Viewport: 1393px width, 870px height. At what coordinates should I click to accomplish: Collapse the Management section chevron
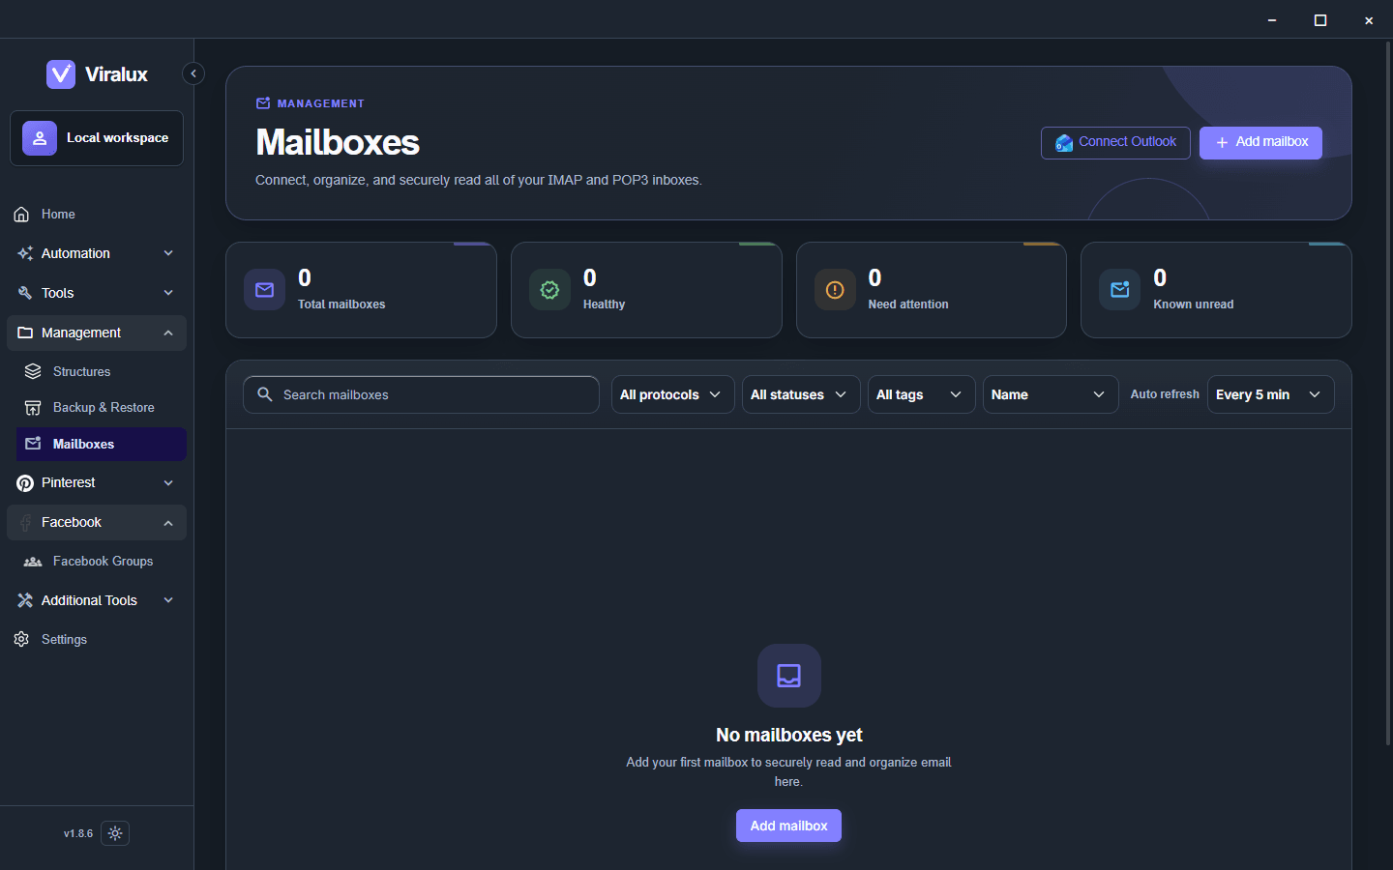pos(168,333)
